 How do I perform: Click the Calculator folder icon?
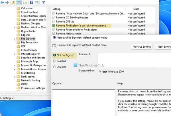[18, 8]
